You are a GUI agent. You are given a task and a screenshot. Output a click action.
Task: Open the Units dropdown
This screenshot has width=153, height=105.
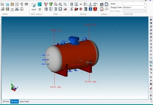(x=134, y=4)
